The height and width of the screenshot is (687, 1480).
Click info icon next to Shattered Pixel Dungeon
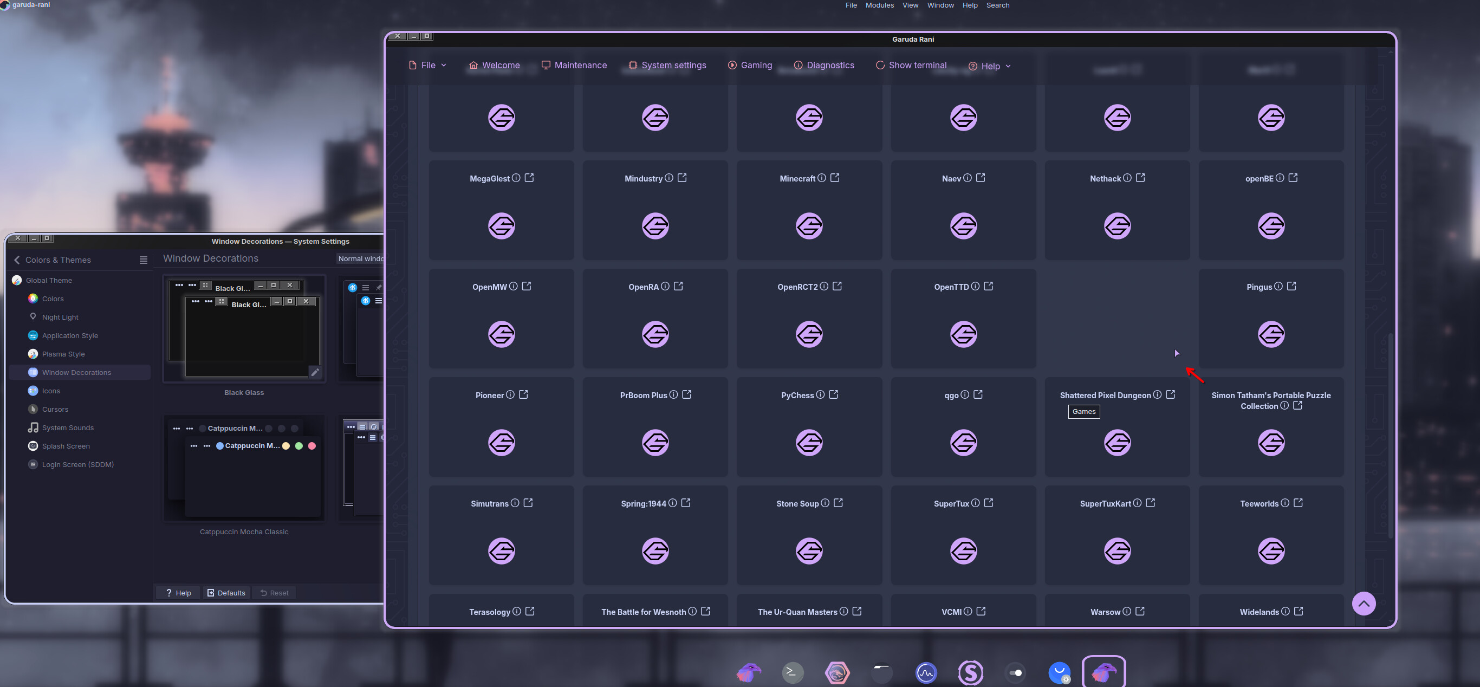[x=1157, y=394]
